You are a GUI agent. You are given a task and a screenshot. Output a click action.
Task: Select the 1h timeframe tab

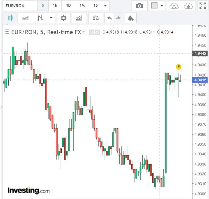(x=55, y=5)
